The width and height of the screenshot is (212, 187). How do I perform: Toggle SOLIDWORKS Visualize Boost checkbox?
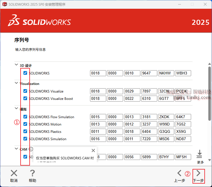(x=25, y=98)
